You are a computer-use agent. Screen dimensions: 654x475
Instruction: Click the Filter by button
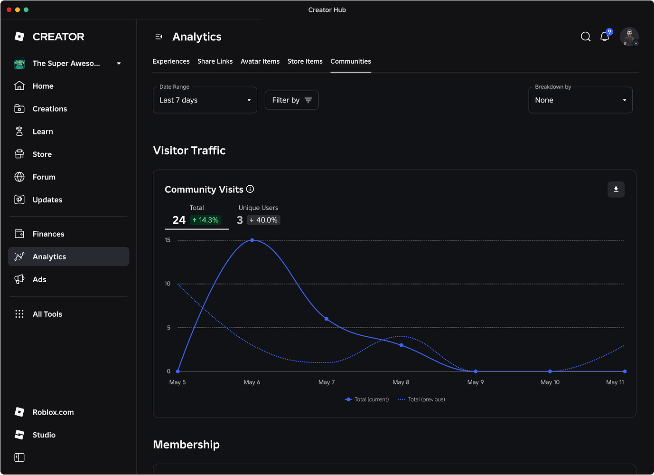pos(291,100)
